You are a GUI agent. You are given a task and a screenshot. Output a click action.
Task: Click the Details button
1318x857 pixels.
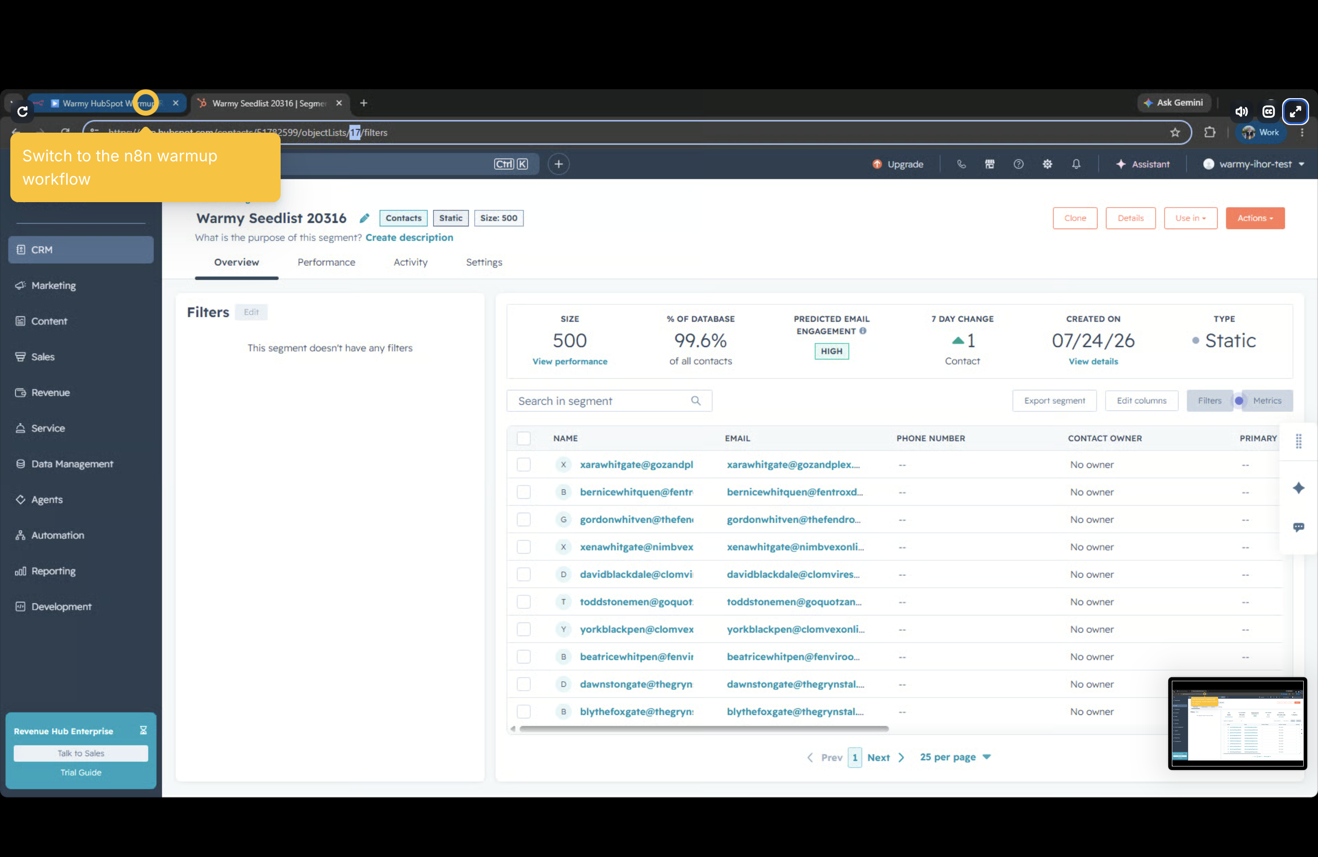(x=1130, y=218)
